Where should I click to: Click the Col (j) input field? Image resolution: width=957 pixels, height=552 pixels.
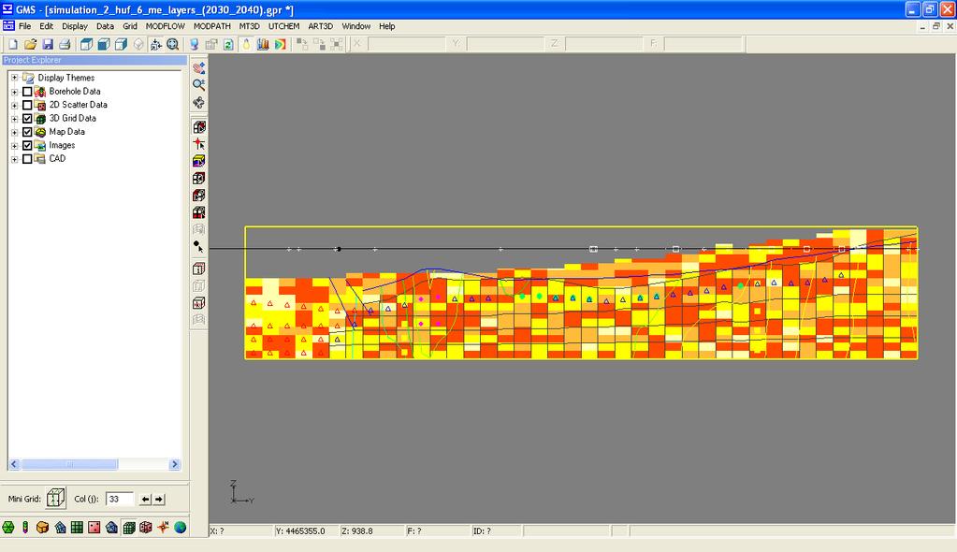(x=120, y=499)
